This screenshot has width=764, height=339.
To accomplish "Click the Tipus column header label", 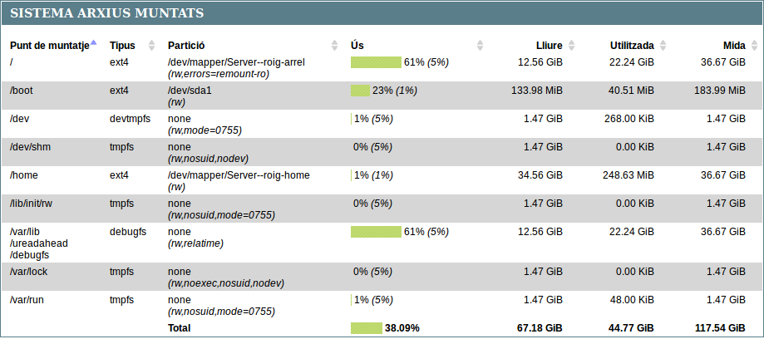I will tap(122, 45).
